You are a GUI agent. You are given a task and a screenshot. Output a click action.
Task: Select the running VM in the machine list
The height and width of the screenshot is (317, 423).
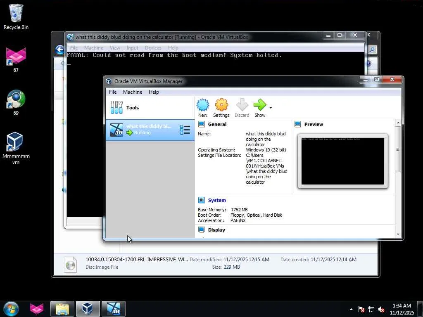click(150, 130)
